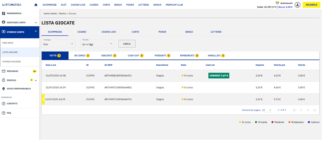Collapse the Storico Conto section
Screen dimensions: 322x148
36,32
